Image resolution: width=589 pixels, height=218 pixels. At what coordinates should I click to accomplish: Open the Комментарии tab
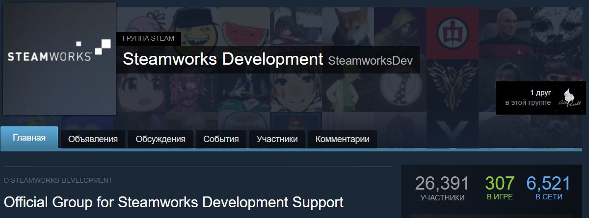click(x=343, y=139)
